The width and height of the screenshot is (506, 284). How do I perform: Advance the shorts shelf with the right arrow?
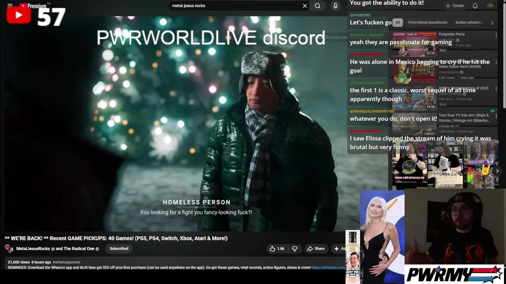pos(497,171)
